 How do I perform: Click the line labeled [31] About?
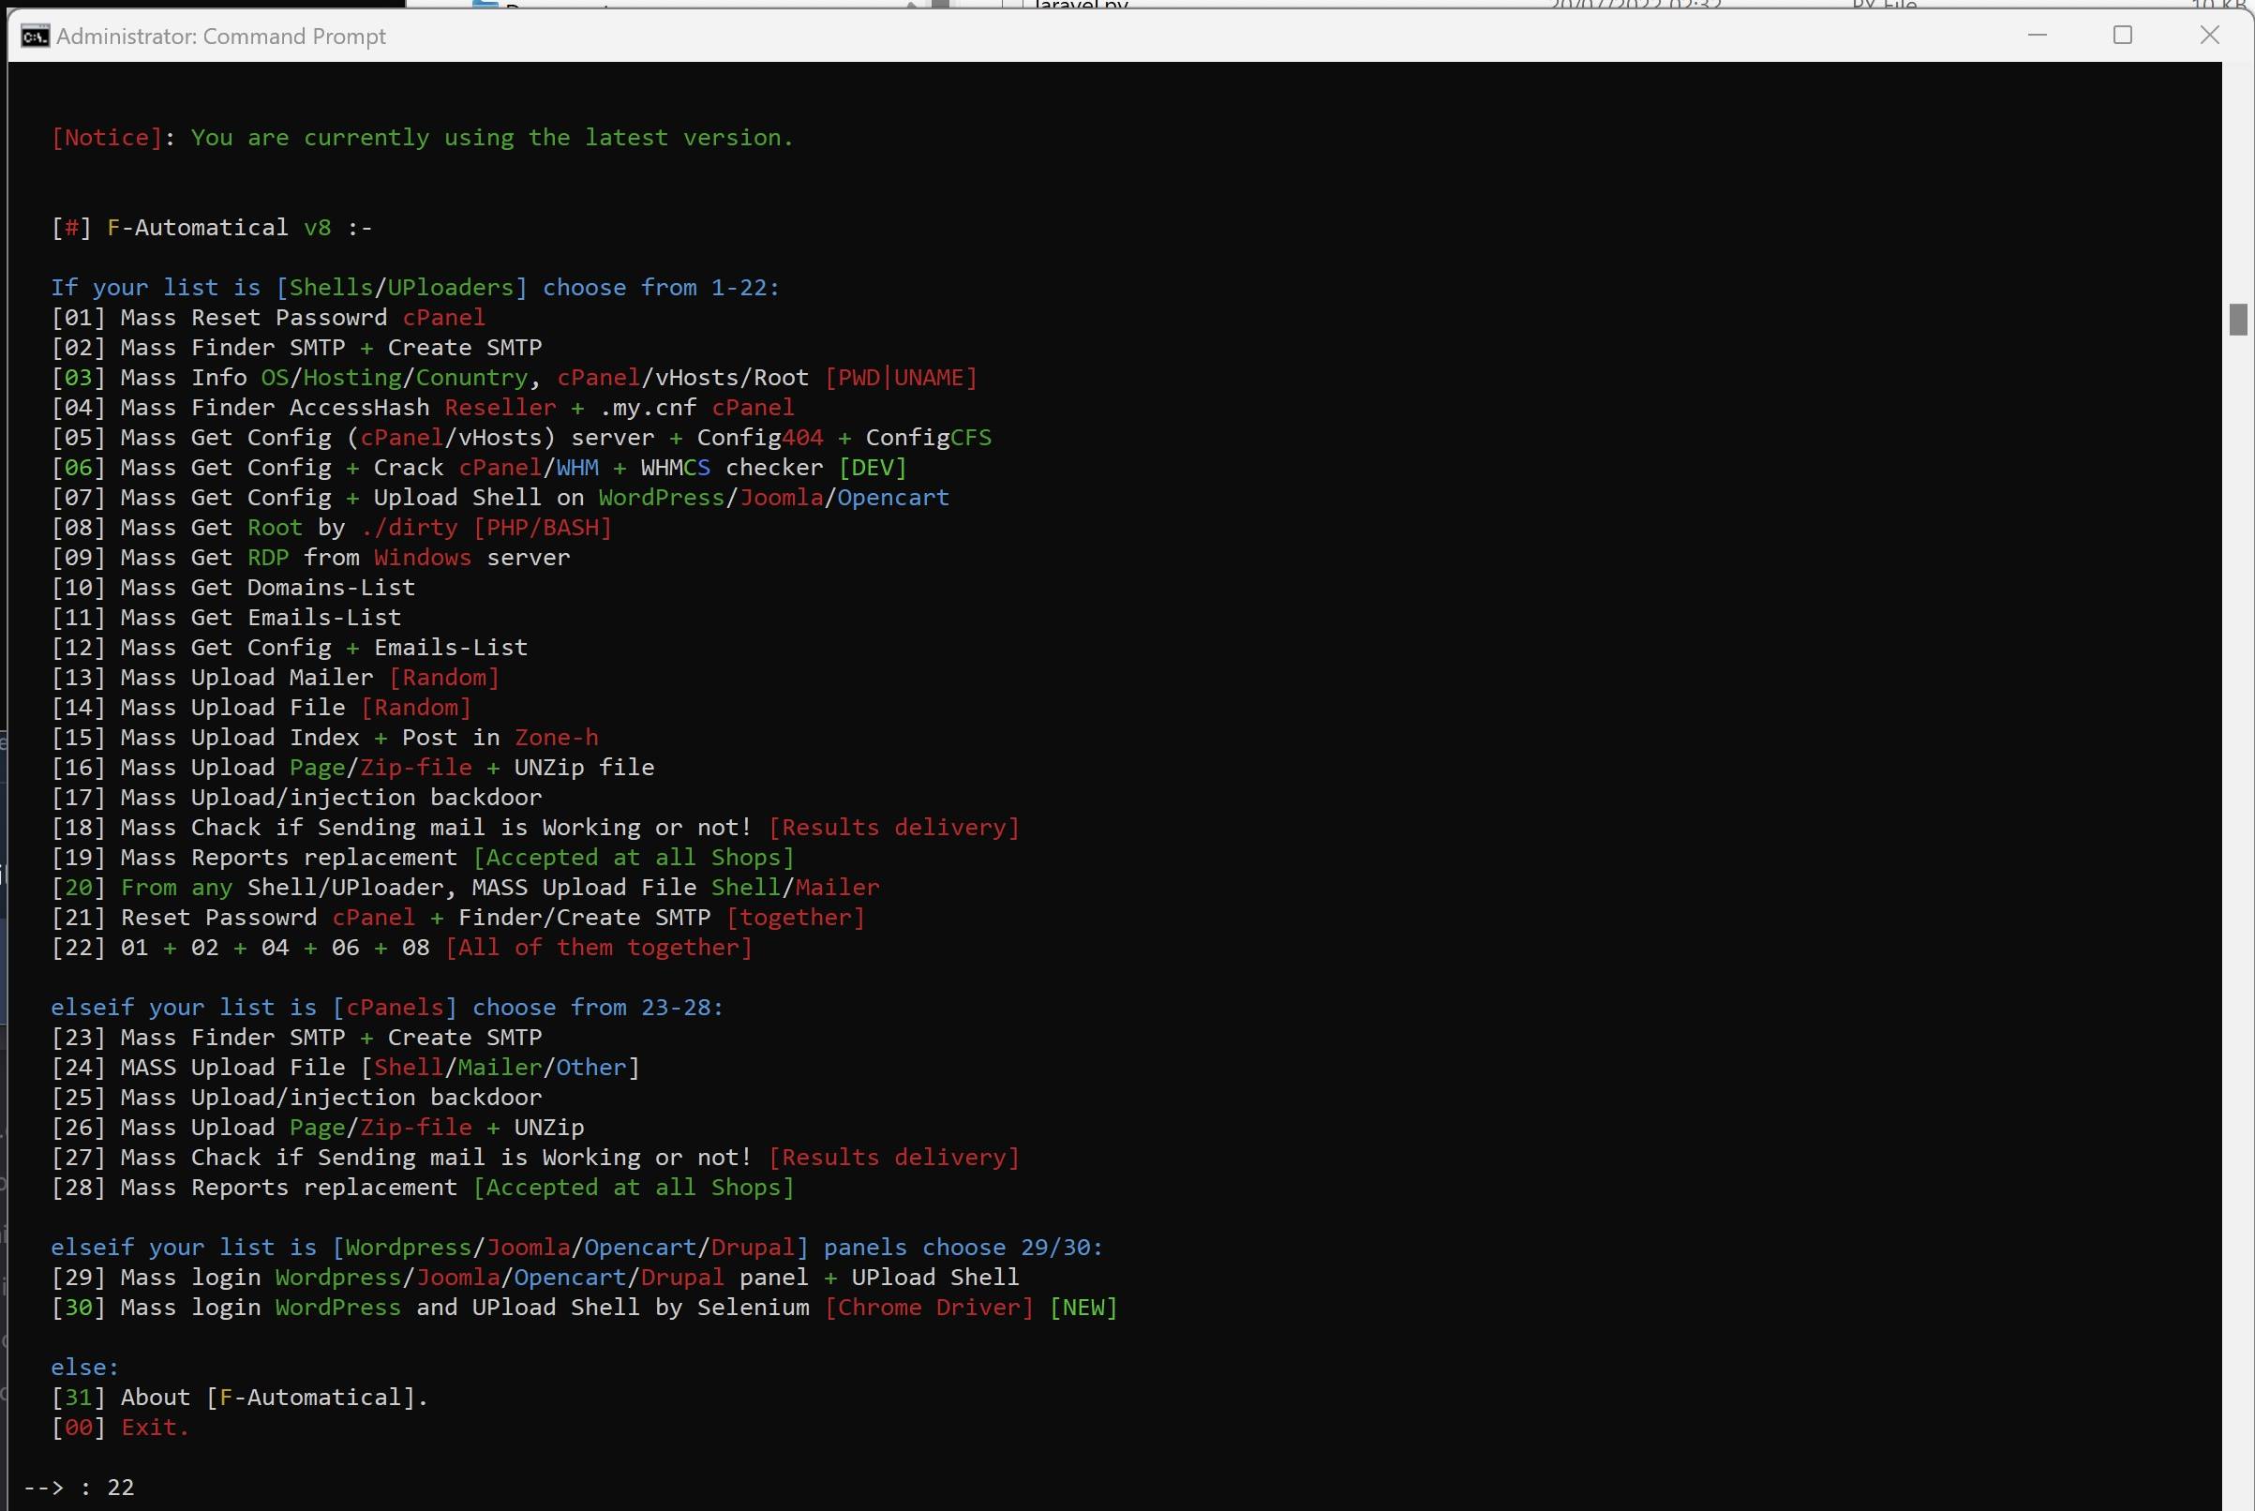pos(240,1398)
